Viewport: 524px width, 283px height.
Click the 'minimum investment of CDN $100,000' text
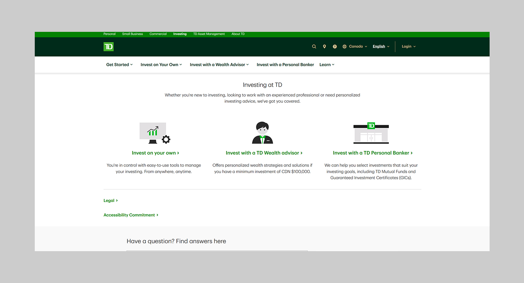[x=273, y=172]
